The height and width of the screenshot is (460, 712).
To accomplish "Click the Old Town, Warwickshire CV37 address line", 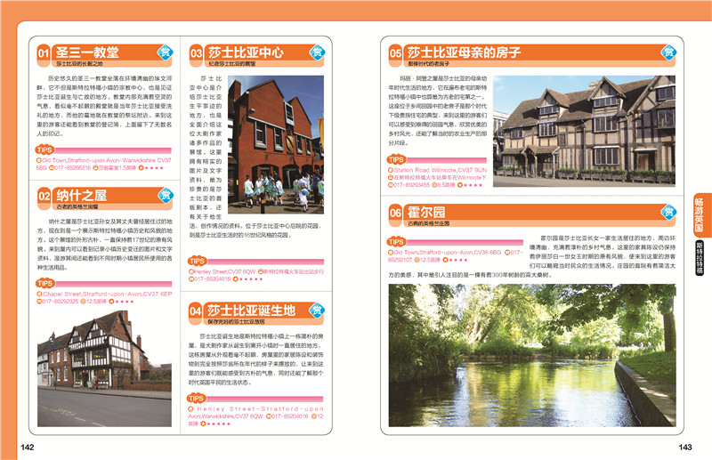I will [104, 164].
